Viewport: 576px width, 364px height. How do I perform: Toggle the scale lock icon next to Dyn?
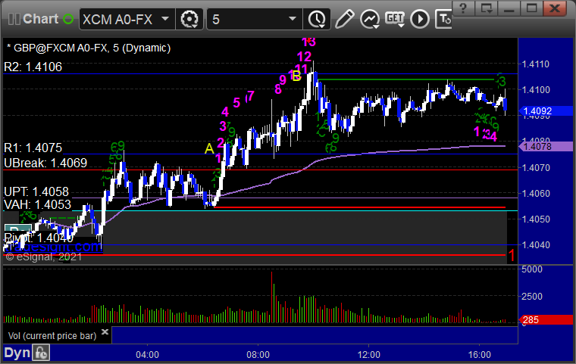click(x=41, y=353)
